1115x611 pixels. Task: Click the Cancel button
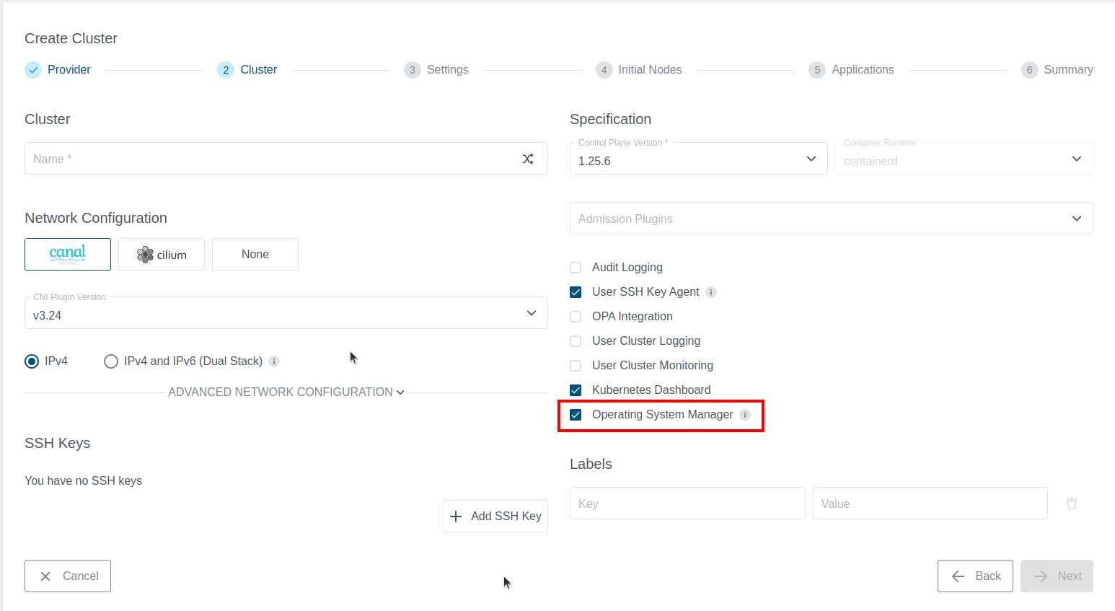(x=67, y=576)
